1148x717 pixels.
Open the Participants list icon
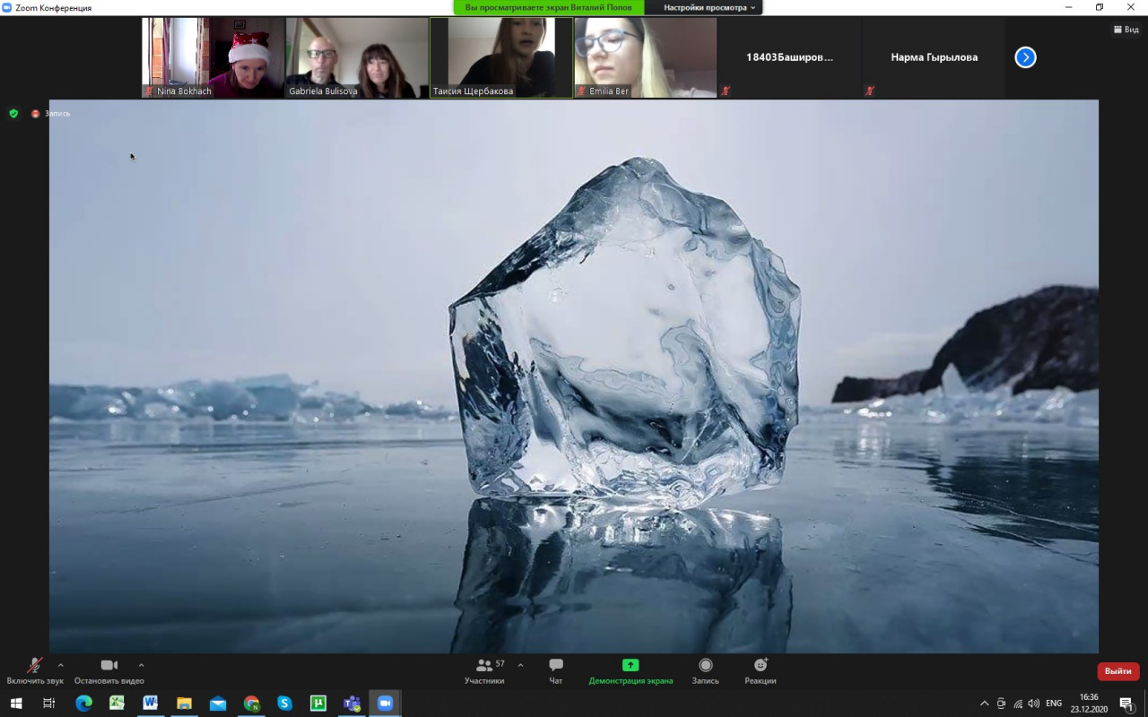484,665
